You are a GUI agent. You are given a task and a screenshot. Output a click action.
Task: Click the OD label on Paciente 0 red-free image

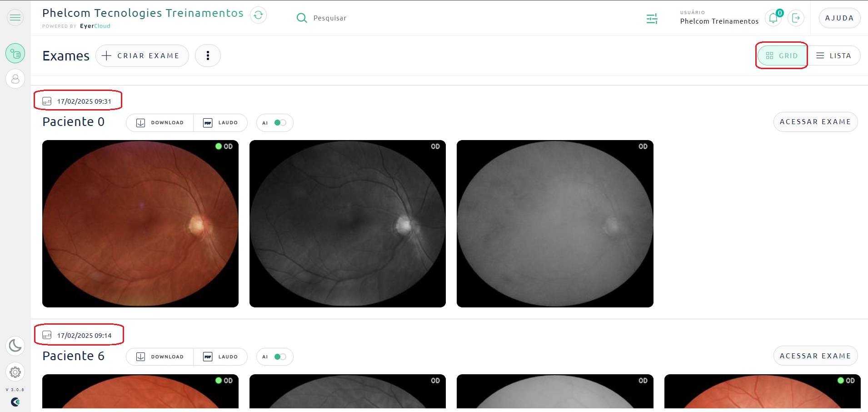[435, 146]
